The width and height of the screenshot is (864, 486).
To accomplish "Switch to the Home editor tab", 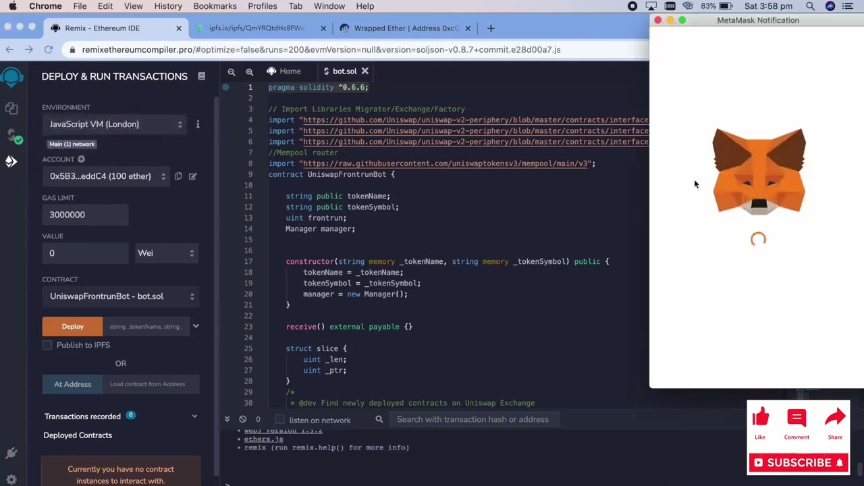I will click(283, 71).
